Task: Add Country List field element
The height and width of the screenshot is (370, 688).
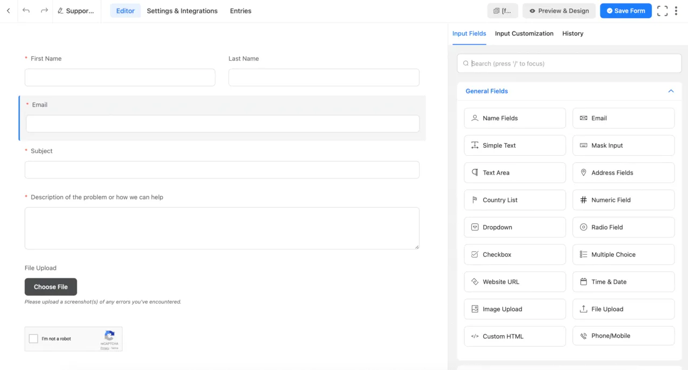Action: point(515,200)
